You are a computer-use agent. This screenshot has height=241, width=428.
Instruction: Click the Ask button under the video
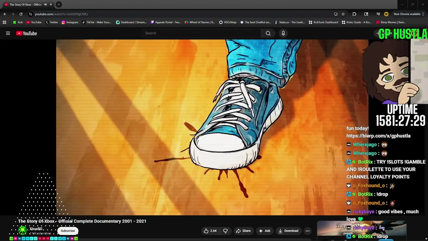click(264, 231)
